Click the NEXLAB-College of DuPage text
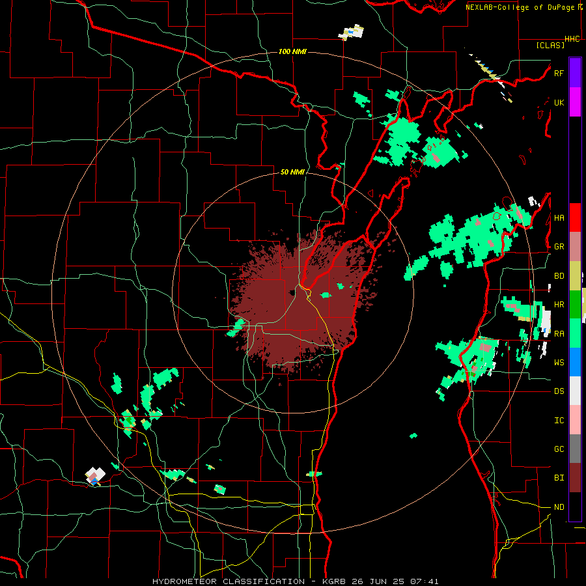The image size is (586, 586). pyautogui.click(x=520, y=7)
